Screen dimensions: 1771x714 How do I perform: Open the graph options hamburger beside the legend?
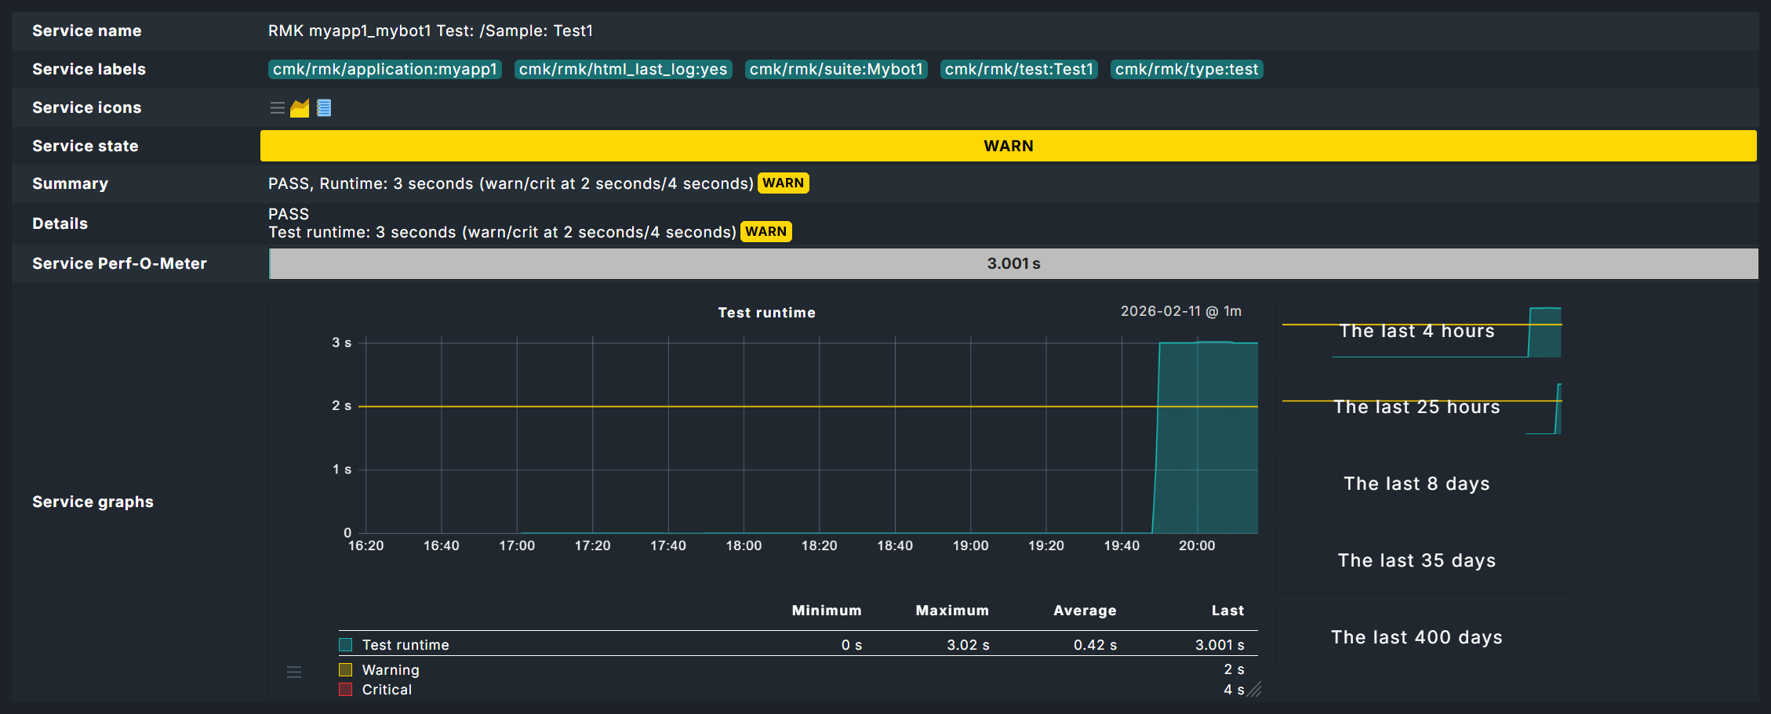click(294, 672)
